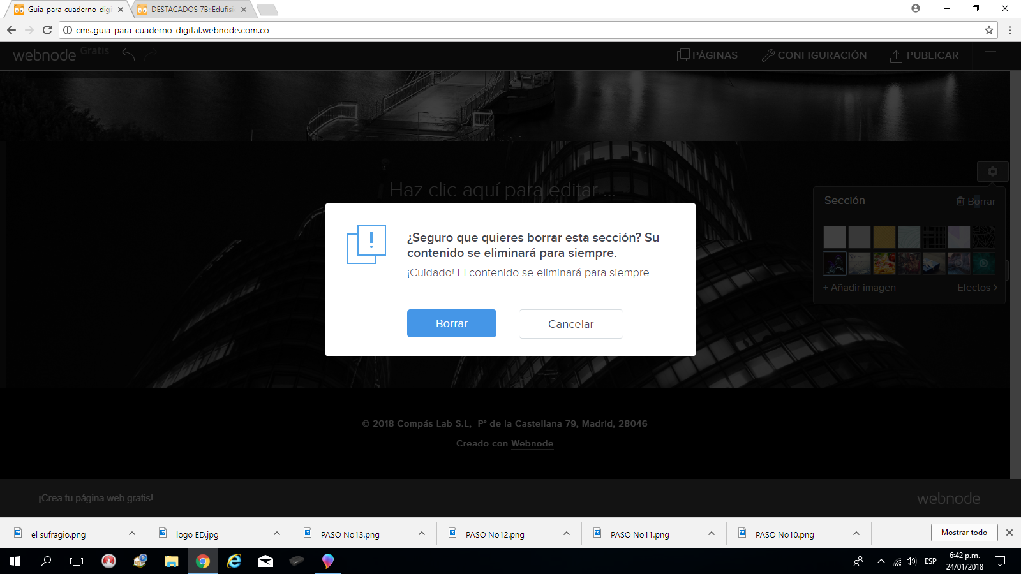Bookmark this page with the star icon
Viewport: 1021px width, 574px height.
click(989, 30)
